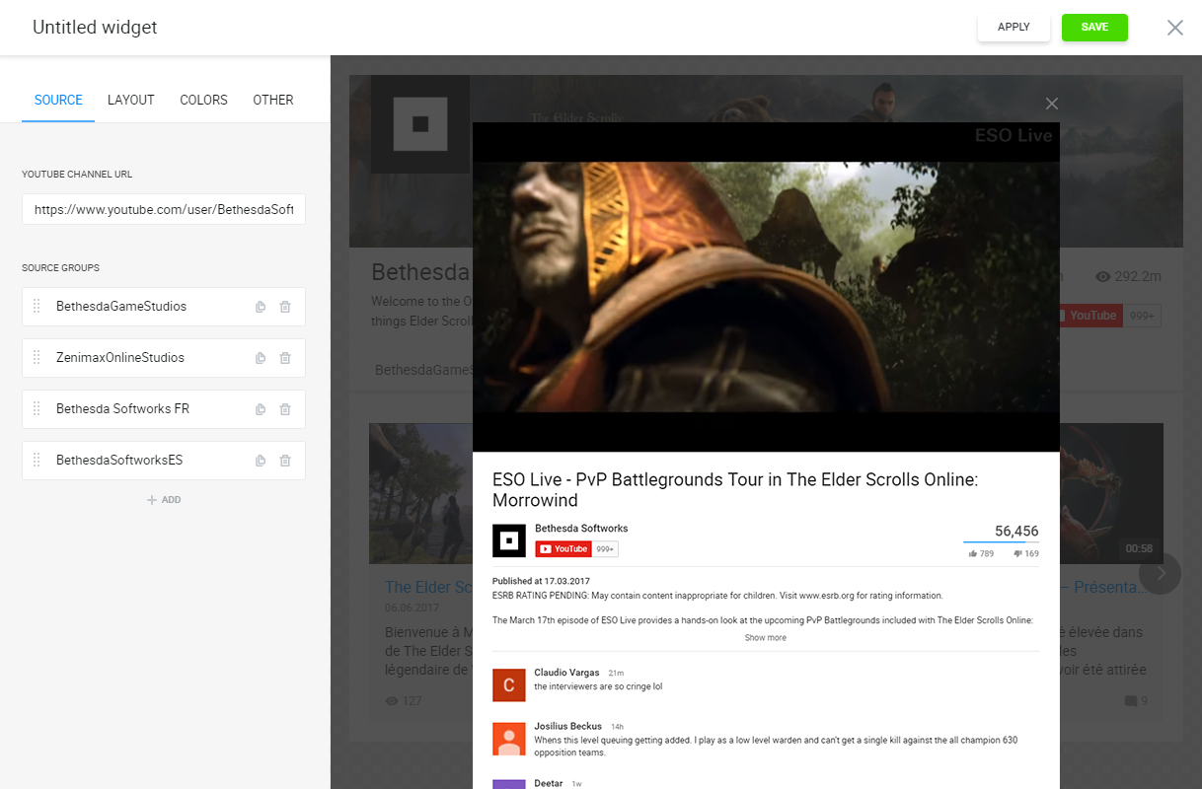Close the widget editor

[x=1175, y=28]
